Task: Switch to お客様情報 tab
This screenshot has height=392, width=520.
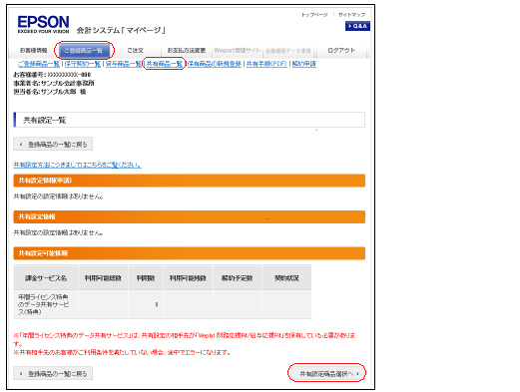Action: tap(34, 51)
